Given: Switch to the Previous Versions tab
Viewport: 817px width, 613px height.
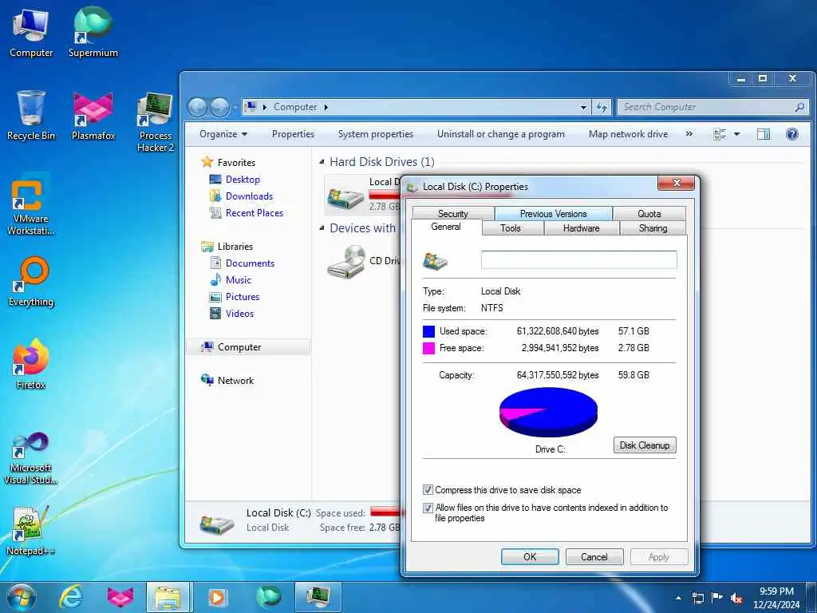Looking at the screenshot, I should click(x=554, y=214).
